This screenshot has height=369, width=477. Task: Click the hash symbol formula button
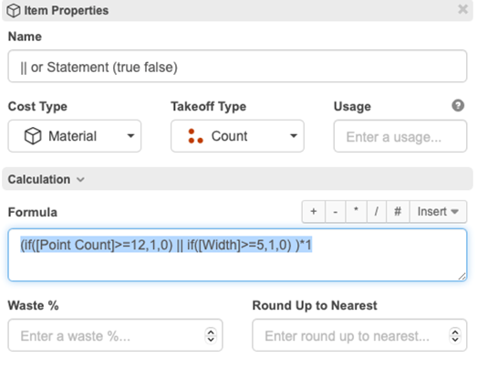398,212
